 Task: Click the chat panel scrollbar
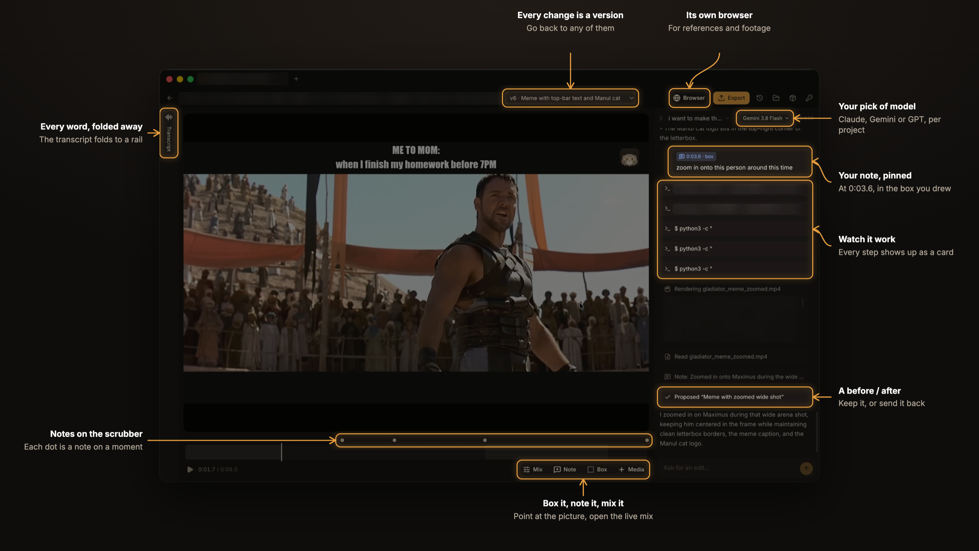817,432
